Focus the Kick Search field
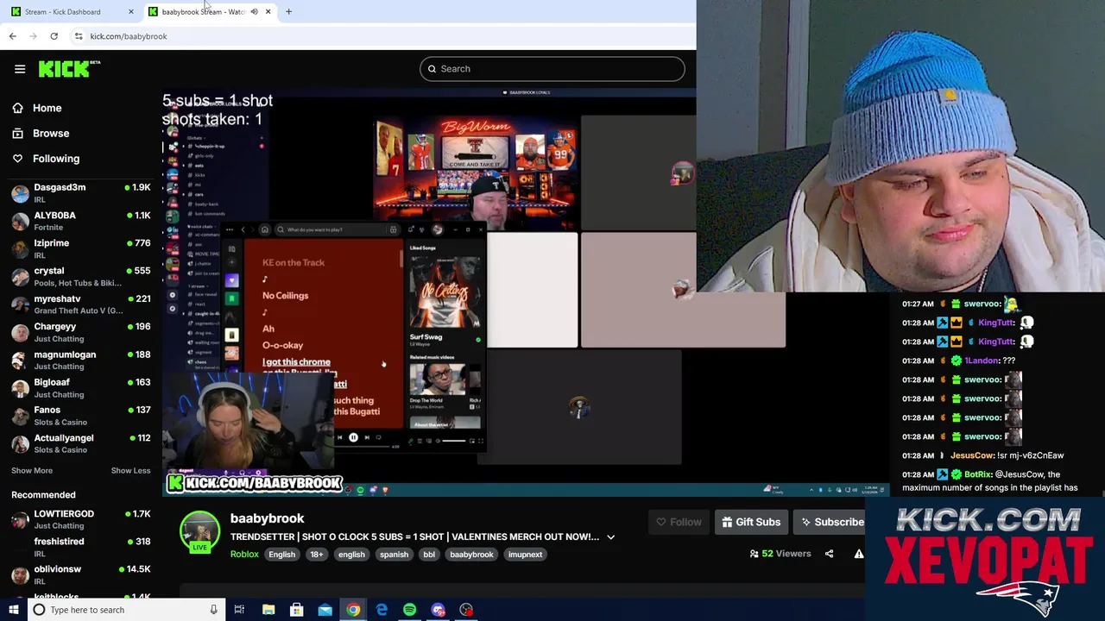The image size is (1105, 621). (x=552, y=69)
